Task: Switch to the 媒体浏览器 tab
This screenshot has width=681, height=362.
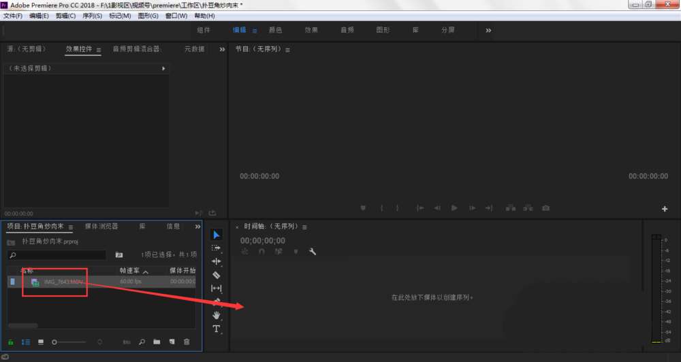Action: tap(101, 227)
